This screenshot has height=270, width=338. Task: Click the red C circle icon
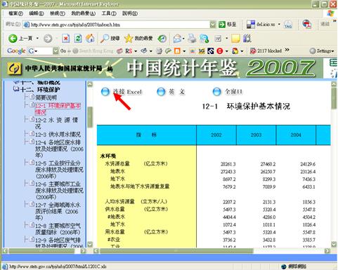(219, 51)
